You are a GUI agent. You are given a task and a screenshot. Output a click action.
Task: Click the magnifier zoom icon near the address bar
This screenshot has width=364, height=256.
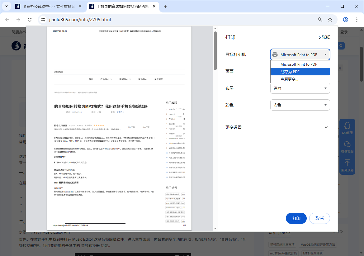(320, 19)
